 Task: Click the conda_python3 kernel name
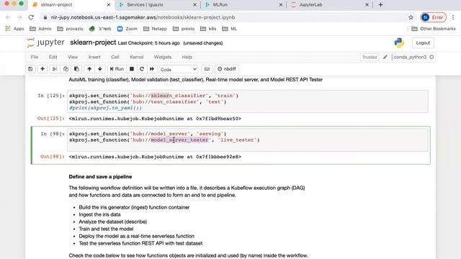(410, 58)
